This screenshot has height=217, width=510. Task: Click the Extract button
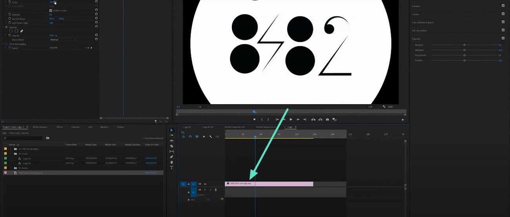pyautogui.click(x=320, y=119)
